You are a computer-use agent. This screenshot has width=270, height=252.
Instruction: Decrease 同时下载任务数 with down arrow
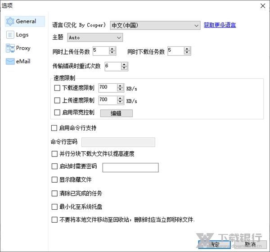pyautogui.click(x=187, y=53)
